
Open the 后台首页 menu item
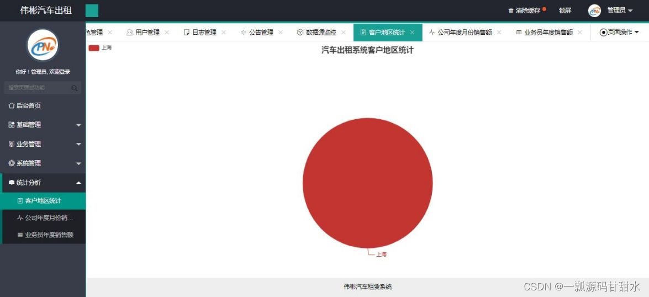point(43,105)
